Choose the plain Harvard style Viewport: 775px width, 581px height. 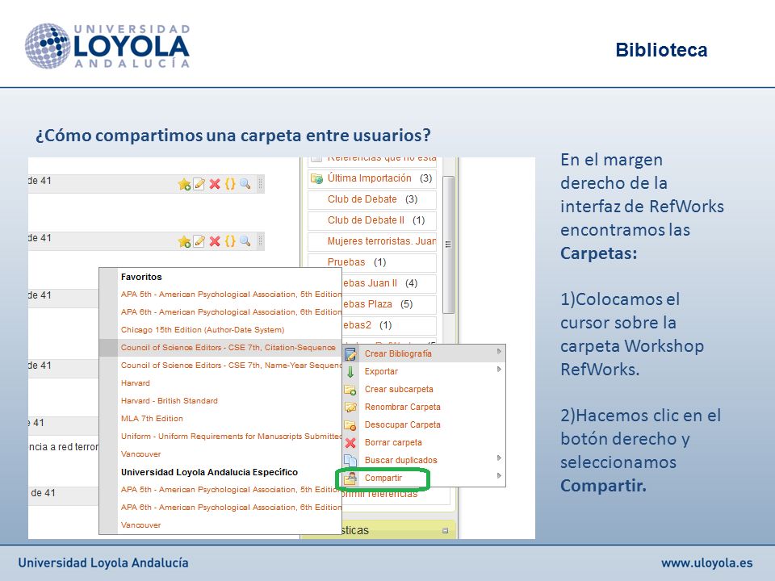136,383
